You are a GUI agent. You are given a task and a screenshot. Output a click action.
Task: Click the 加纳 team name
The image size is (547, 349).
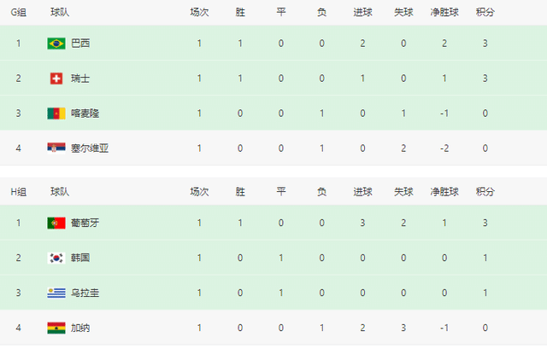[80, 328]
